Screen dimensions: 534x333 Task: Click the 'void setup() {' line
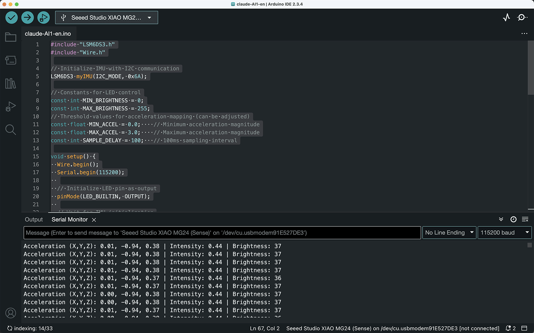pyautogui.click(x=73, y=156)
